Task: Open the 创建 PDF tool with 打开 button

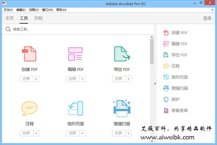Action: click(27, 79)
